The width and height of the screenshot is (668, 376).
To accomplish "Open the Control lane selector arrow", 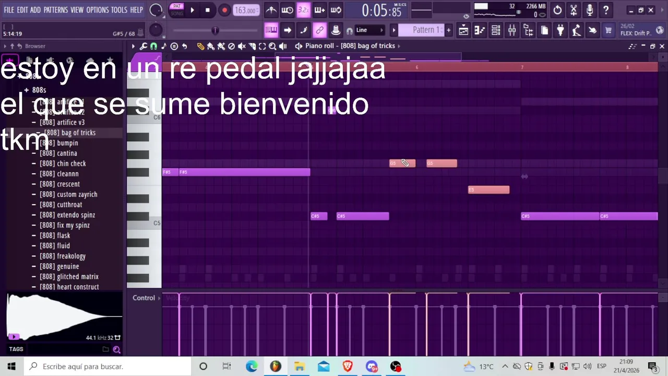I will 160,298.
